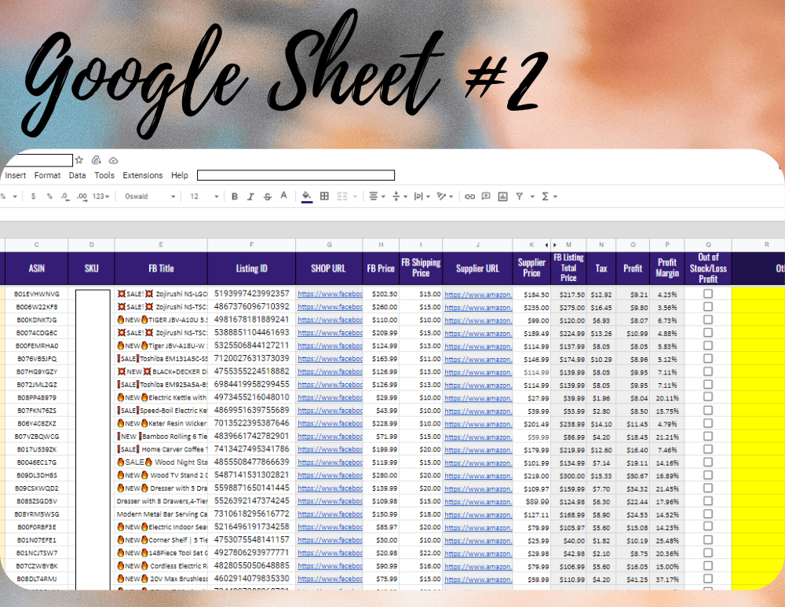
Task: Open Facebook shop URL for listing 4981678181889241
Action: [330, 320]
